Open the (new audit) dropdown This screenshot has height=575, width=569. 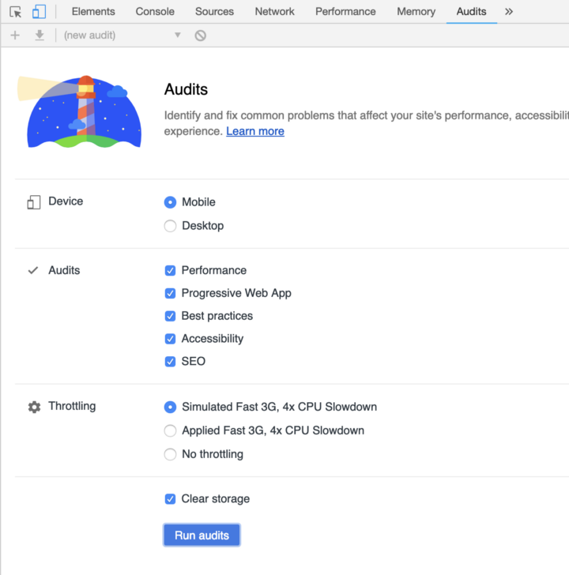point(122,36)
